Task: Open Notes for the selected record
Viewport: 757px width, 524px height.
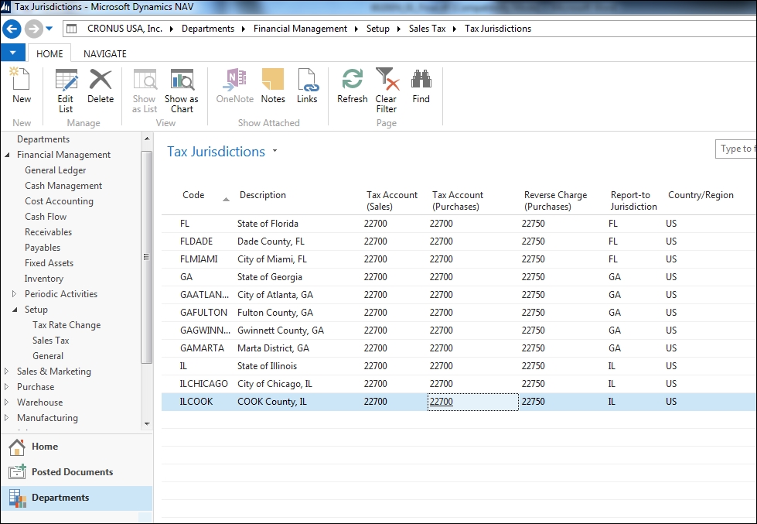Action: pyautogui.click(x=272, y=86)
